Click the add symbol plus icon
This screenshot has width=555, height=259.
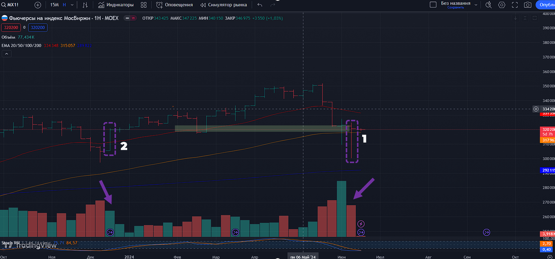coord(38,5)
